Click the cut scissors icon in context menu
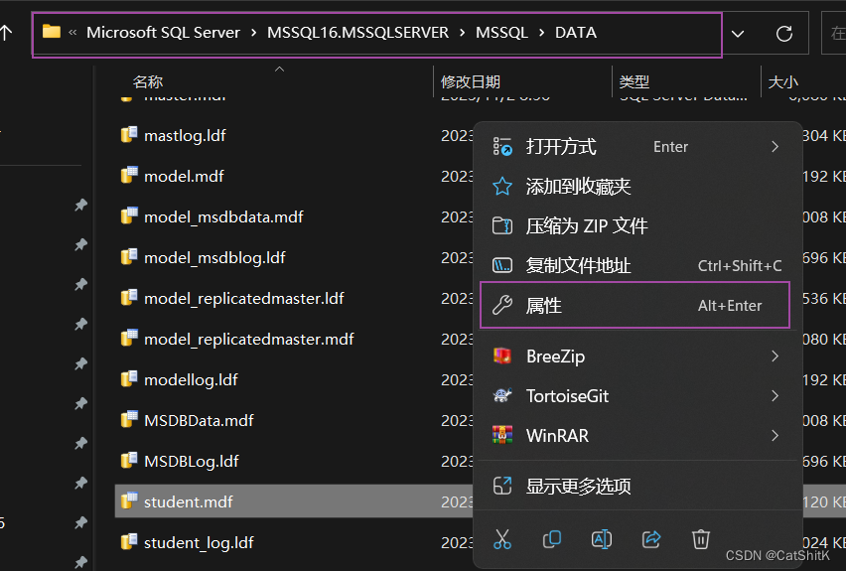 [501, 539]
